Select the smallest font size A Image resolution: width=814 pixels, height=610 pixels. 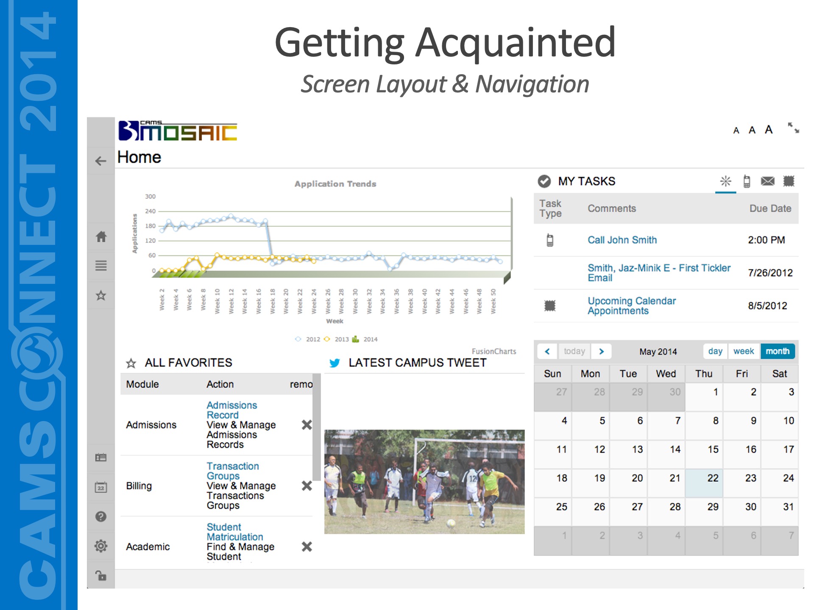(x=736, y=131)
